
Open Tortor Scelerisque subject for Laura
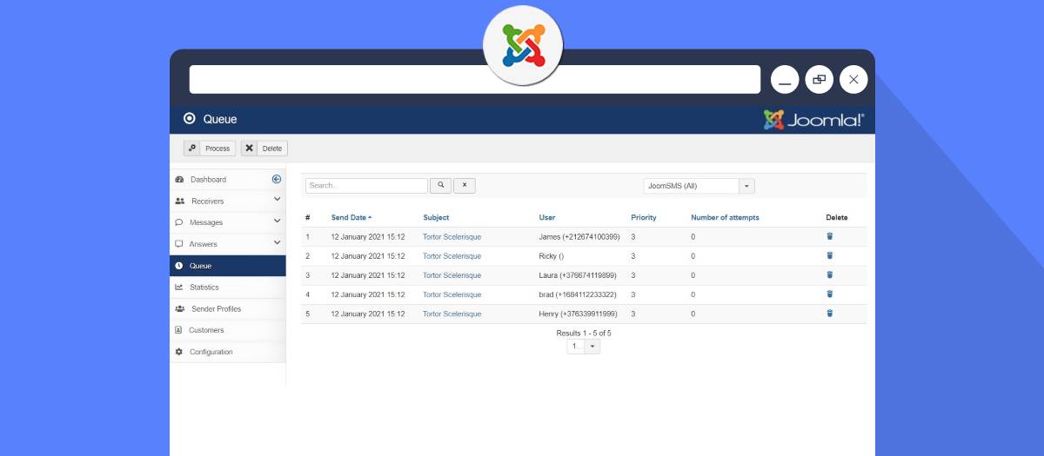pos(452,275)
